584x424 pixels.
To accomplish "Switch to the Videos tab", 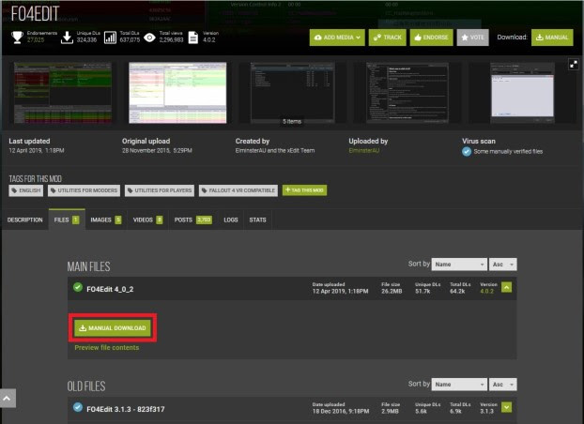I will pos(147,220).
